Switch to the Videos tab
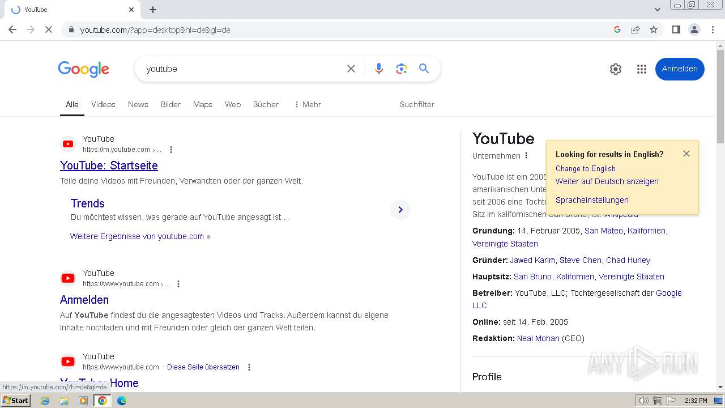Screen dimensions: 725x408 pyautogui.click(x=103, y=104)
